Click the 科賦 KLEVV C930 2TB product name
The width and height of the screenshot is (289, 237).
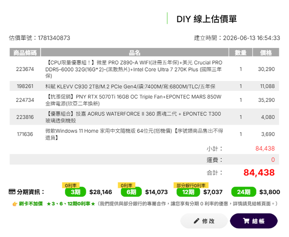[130, 86]
